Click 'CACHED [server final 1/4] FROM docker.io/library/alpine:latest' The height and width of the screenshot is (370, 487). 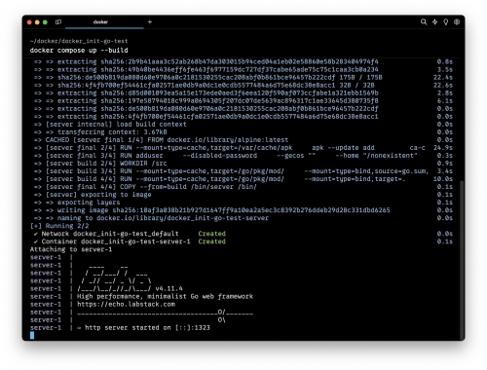pyautogui.click(x=161, y=140)
